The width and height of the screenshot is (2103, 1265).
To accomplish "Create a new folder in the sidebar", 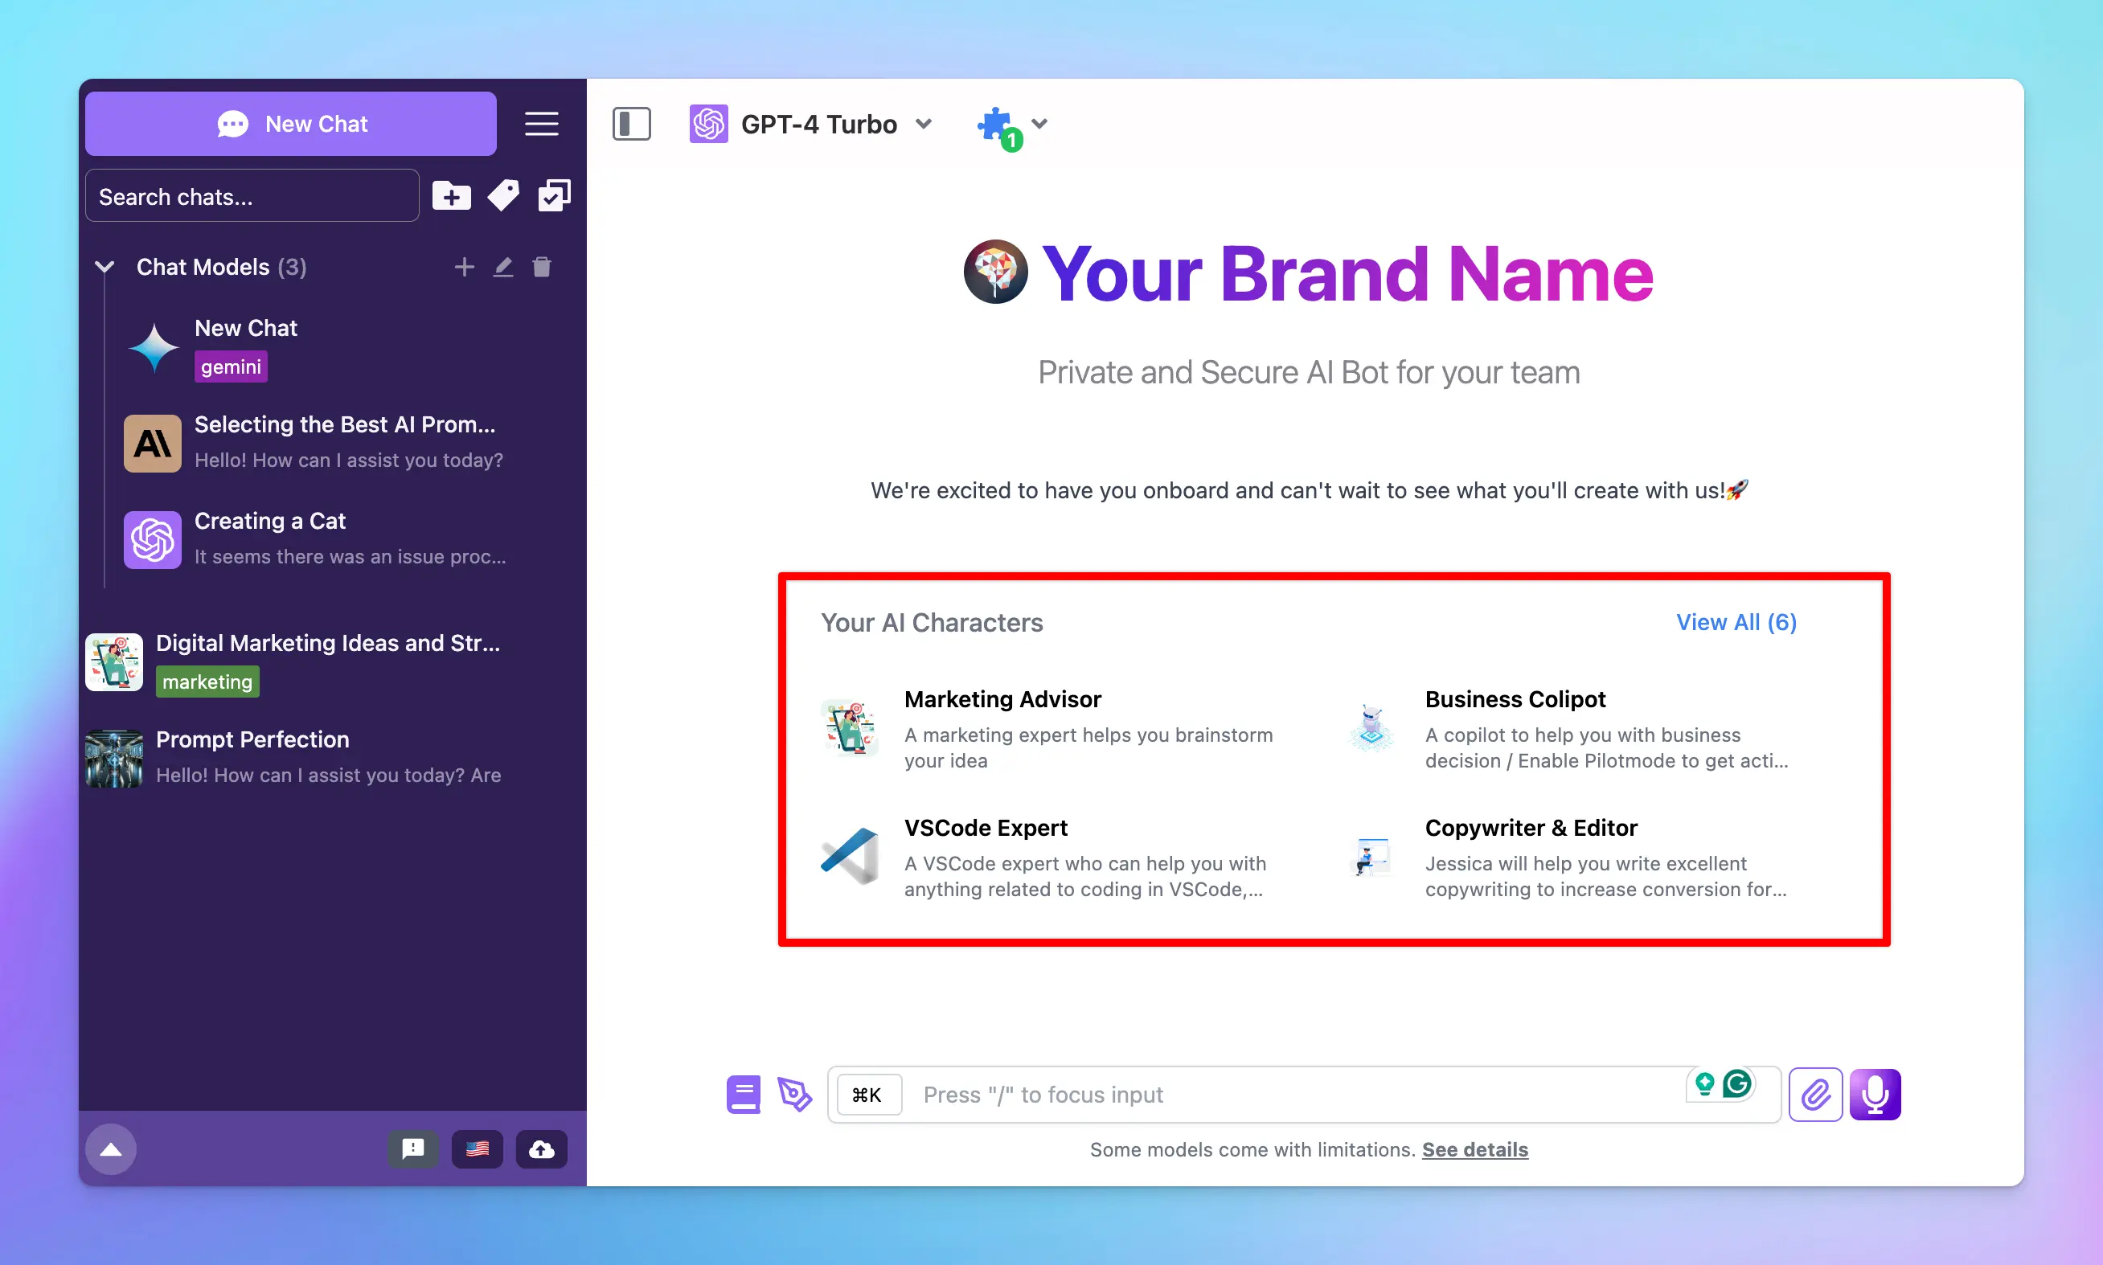I will 451,195.
